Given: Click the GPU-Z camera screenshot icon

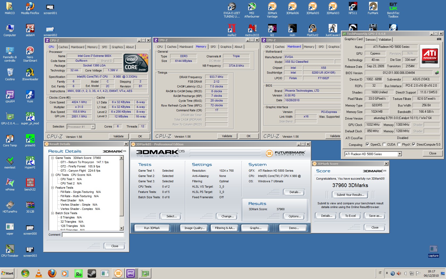Looking at the screenshot, I should 439,39.
